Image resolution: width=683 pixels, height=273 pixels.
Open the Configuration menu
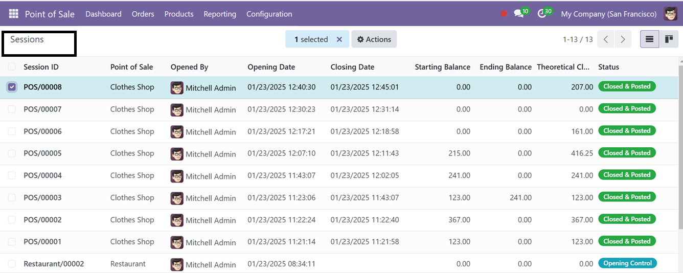pos(269,14)
